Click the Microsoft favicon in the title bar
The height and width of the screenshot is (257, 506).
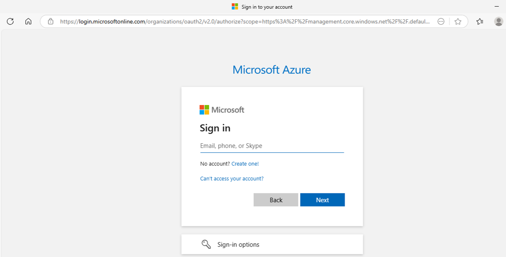[235, 7]
